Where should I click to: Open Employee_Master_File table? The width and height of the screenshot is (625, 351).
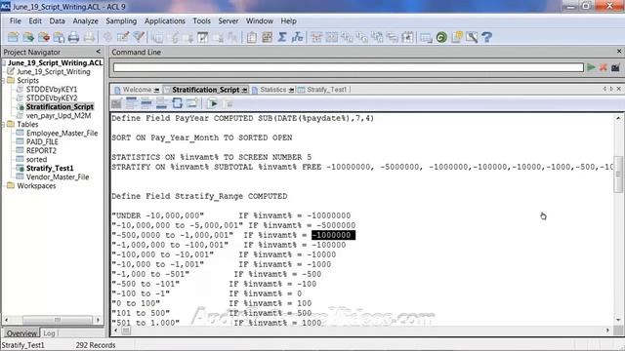[x=62, y=133]
